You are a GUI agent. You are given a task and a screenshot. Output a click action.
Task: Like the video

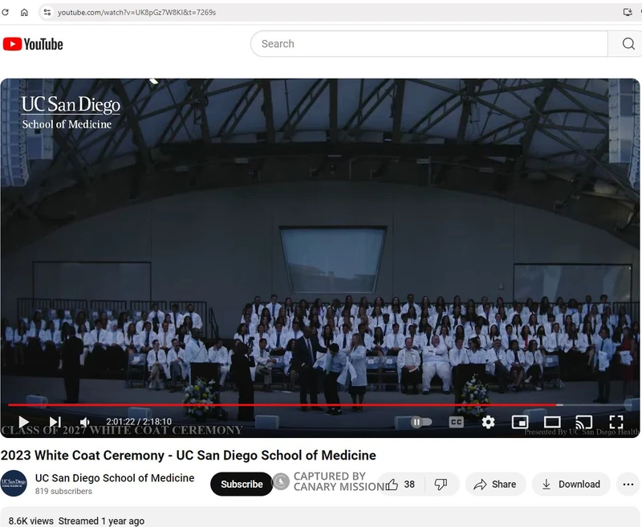[393, 484]
